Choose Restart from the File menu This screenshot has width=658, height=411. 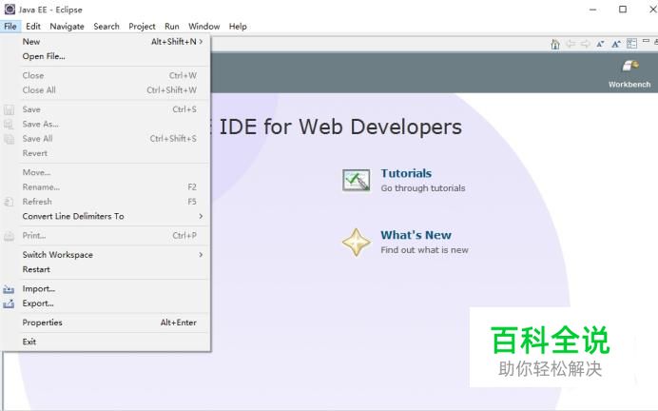point(105,269)
